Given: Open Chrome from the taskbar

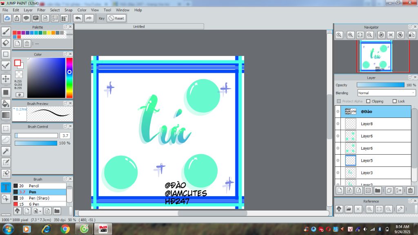Looking at the screenshot, I should [x=65, y=229].
